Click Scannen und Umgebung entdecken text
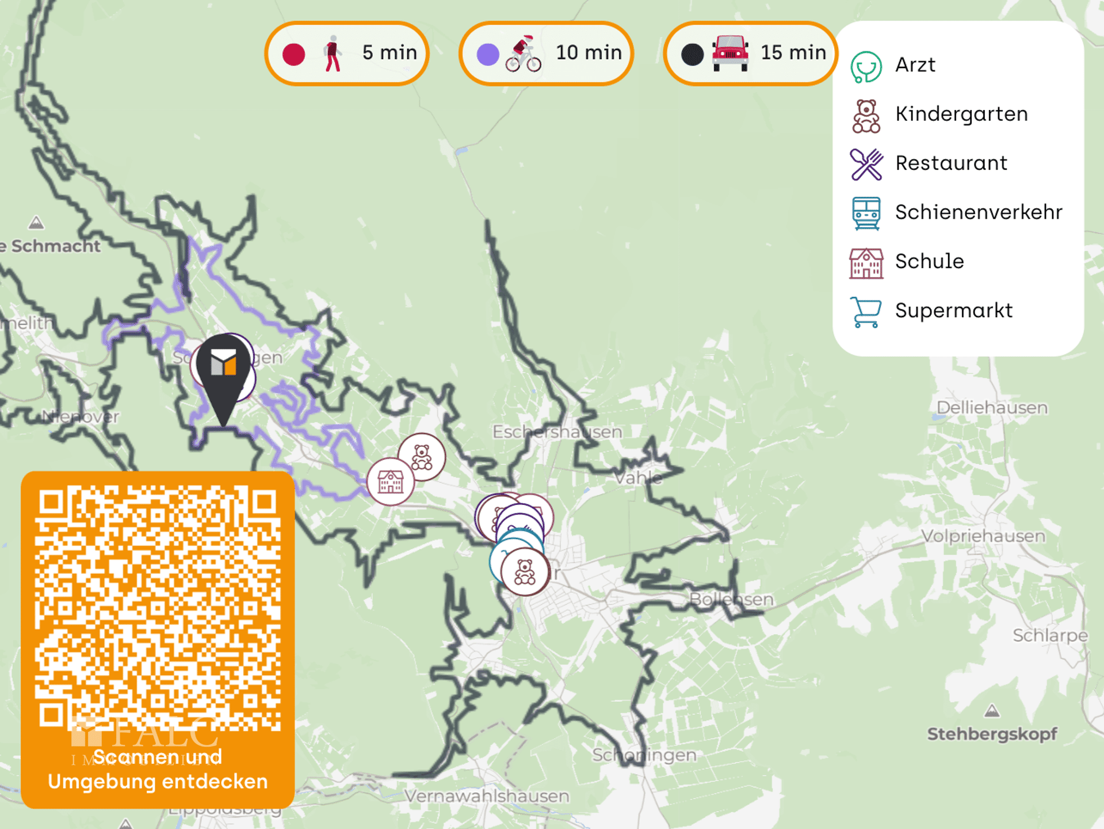Image resolution: width=1104 pixels, height=829 pixels. tap(158, 769)
